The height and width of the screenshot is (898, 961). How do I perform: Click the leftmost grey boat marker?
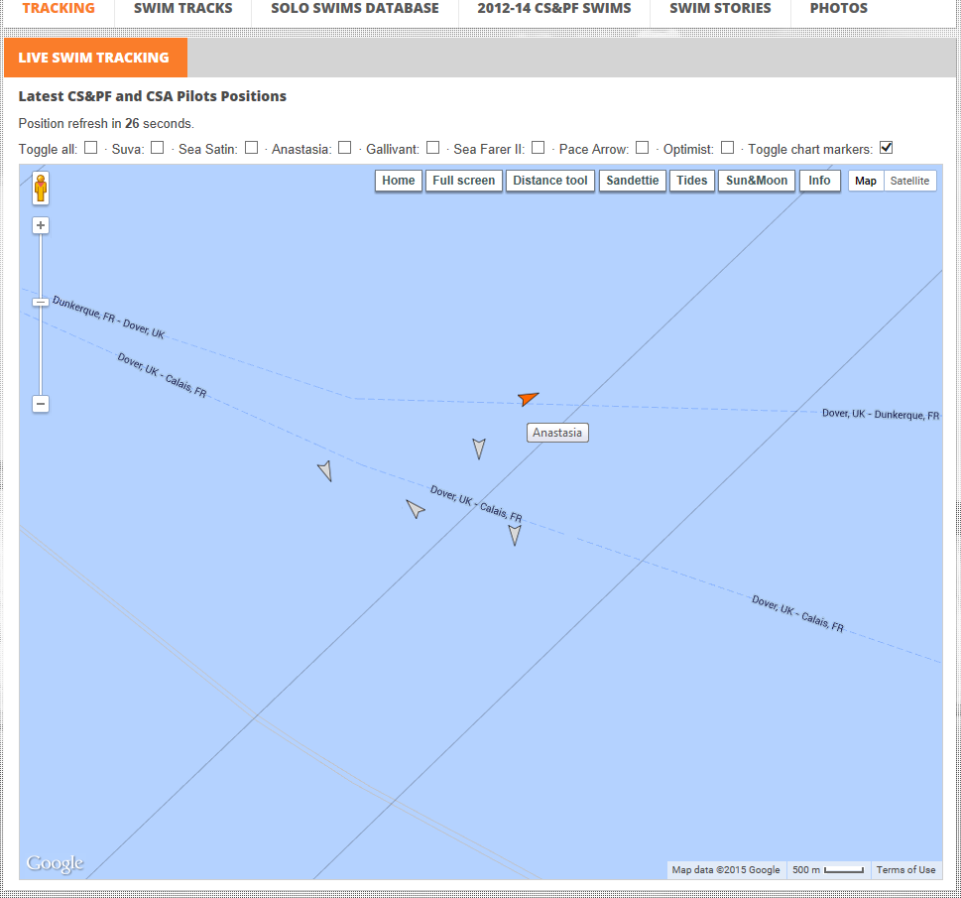[x=324, y=469]
